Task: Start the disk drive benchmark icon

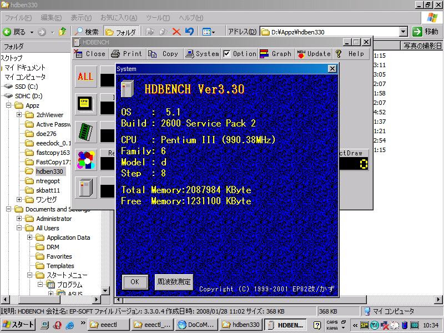Action: [86, 188]
